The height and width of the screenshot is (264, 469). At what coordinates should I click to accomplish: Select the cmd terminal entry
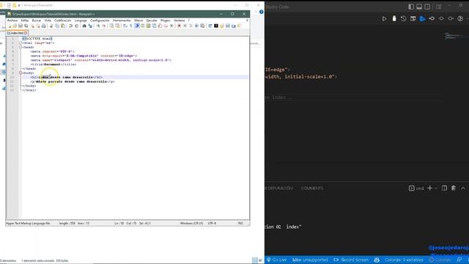coord(416,188)
